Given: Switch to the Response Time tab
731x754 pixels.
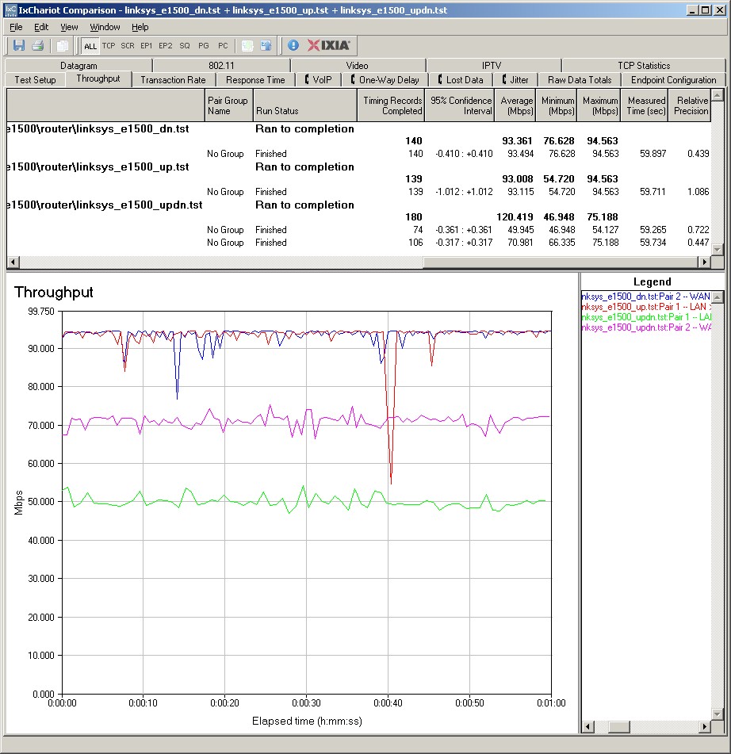Looking at the screenshot, I should pyautogui.click(x=255, y=80).
